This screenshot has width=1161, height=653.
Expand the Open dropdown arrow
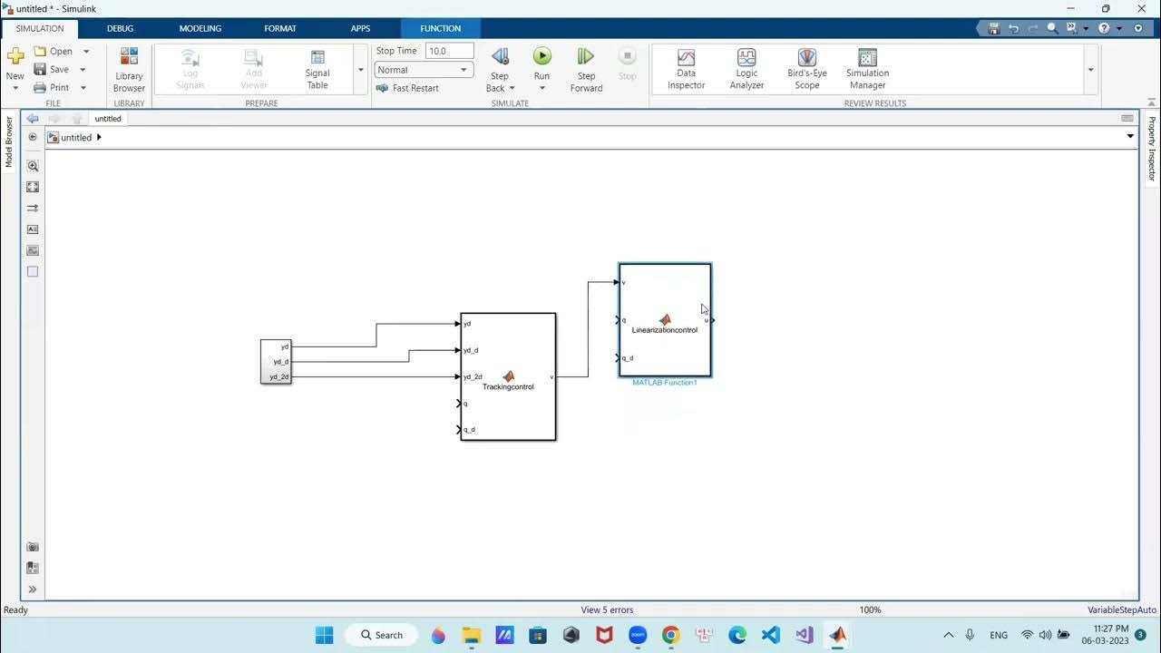pyautogui.click(x=86, y=52)
